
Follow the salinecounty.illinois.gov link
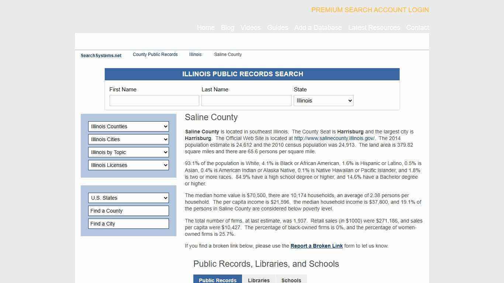[x=334, y=138]
